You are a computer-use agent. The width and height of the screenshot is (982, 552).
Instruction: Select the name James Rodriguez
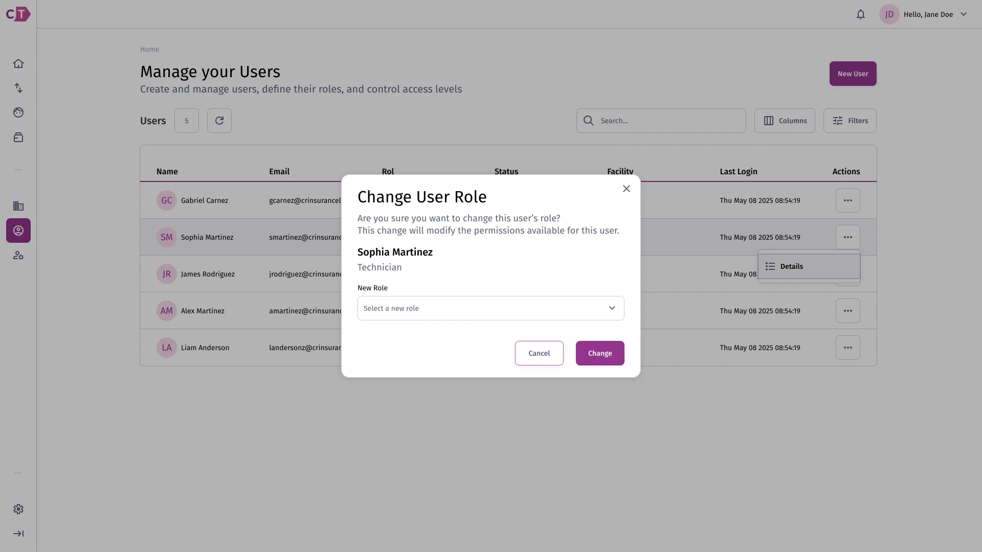pos(208,274)
